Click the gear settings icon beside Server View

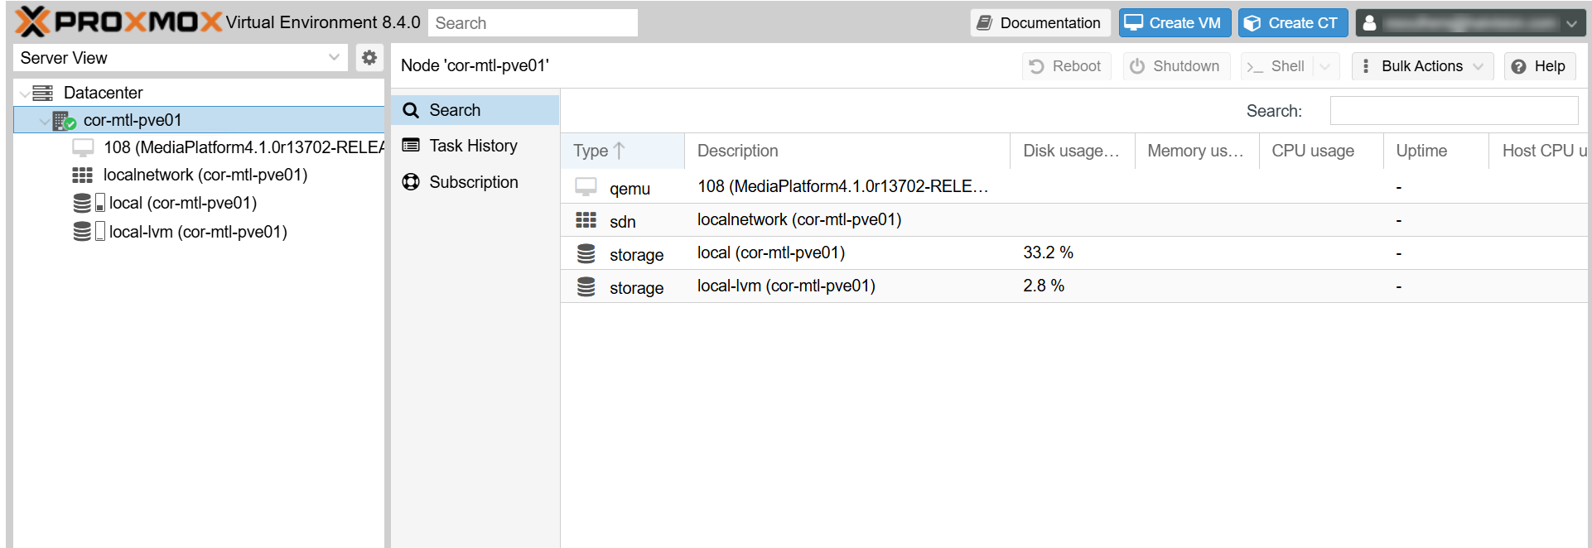pyautogui.click(x=369, y=58)
